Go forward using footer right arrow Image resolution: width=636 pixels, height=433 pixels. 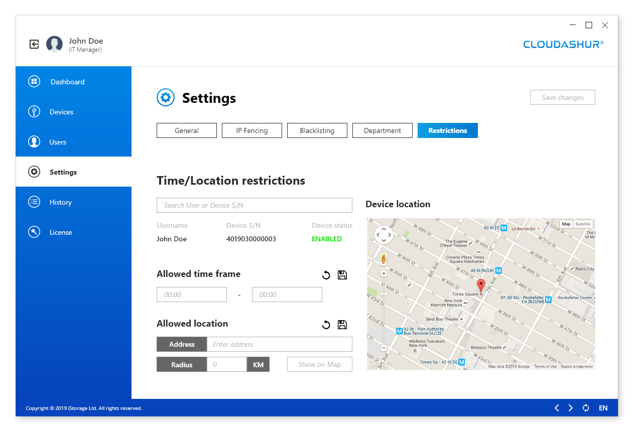coord(570,408)
